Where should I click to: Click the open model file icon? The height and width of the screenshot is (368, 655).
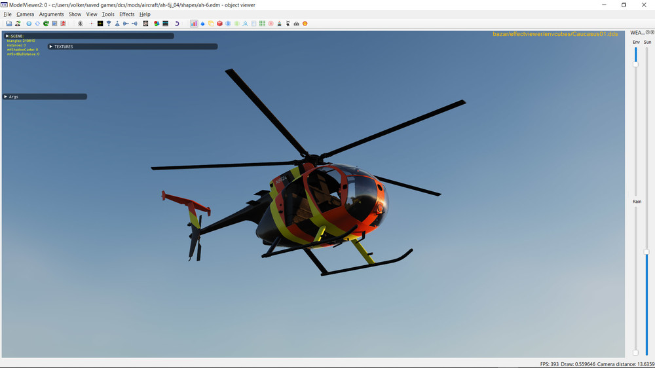(x=9, y=24)
